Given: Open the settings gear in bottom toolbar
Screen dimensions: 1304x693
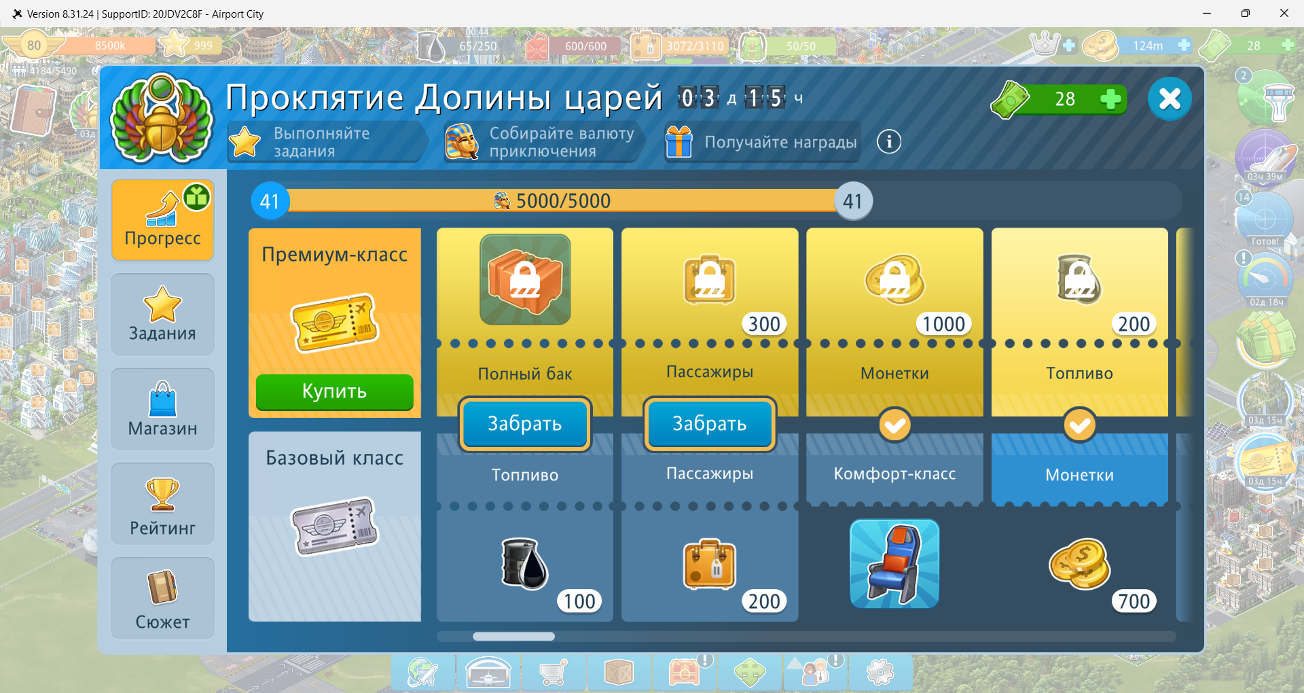Looking at the screenshot, I should click(880, 673).
